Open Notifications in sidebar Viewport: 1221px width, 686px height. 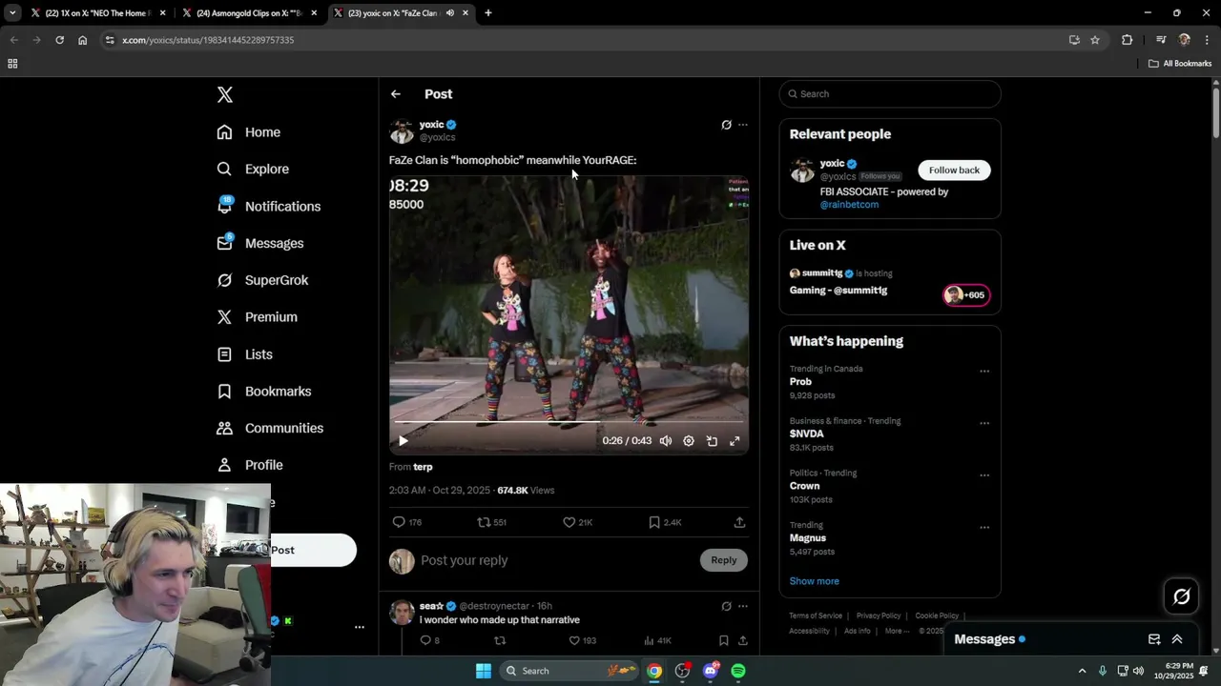point(269,207)
